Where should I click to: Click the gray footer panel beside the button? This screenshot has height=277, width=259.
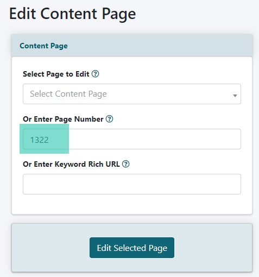point(213,248)
